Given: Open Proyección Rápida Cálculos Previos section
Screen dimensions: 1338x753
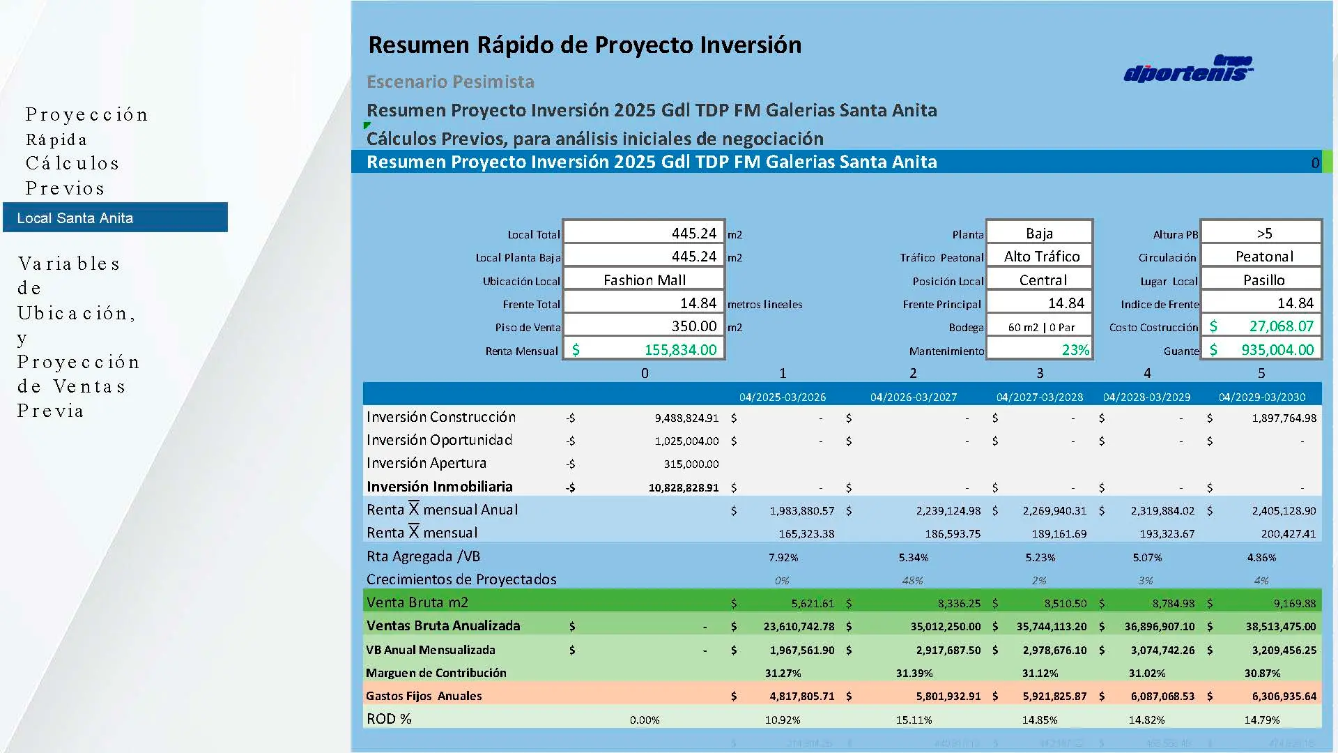Looking at the screenshot, I should click(x=86, y=151).
